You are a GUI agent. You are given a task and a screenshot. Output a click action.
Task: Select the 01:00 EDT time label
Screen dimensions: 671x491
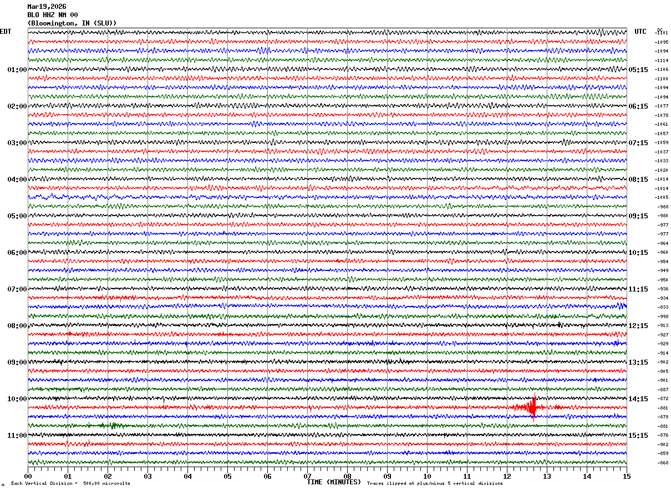17,70
